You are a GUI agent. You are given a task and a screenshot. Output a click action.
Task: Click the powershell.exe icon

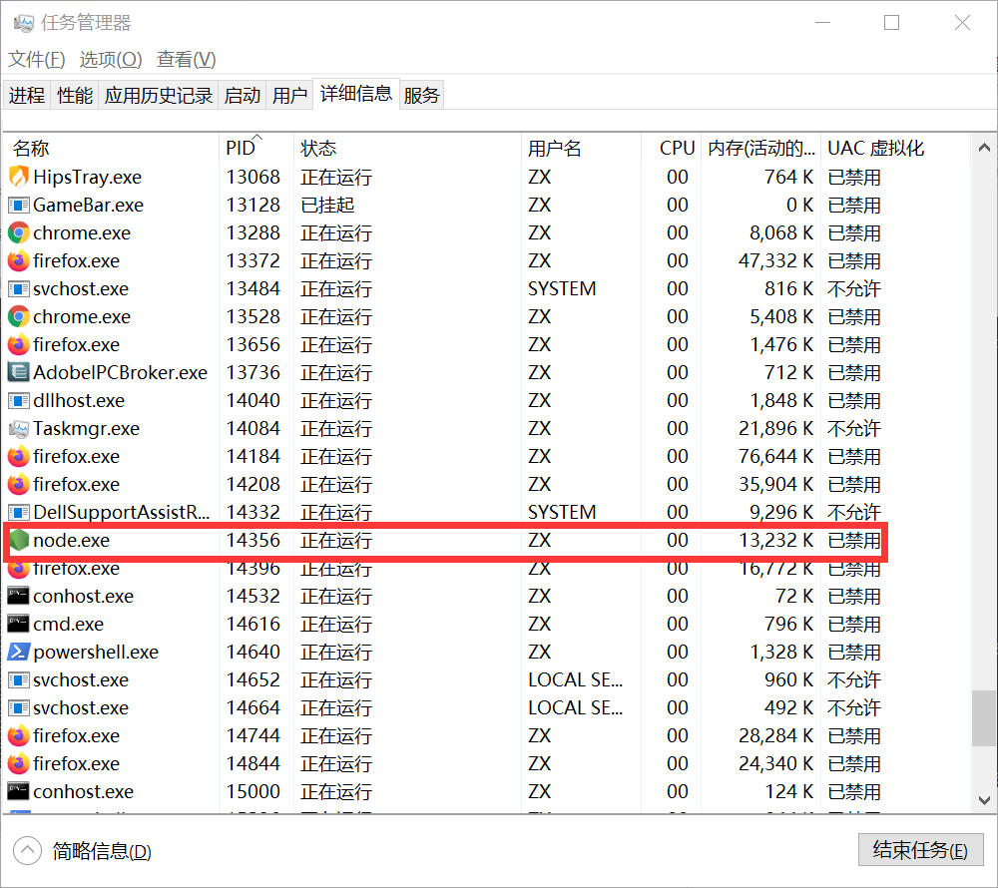click(18, 652)
